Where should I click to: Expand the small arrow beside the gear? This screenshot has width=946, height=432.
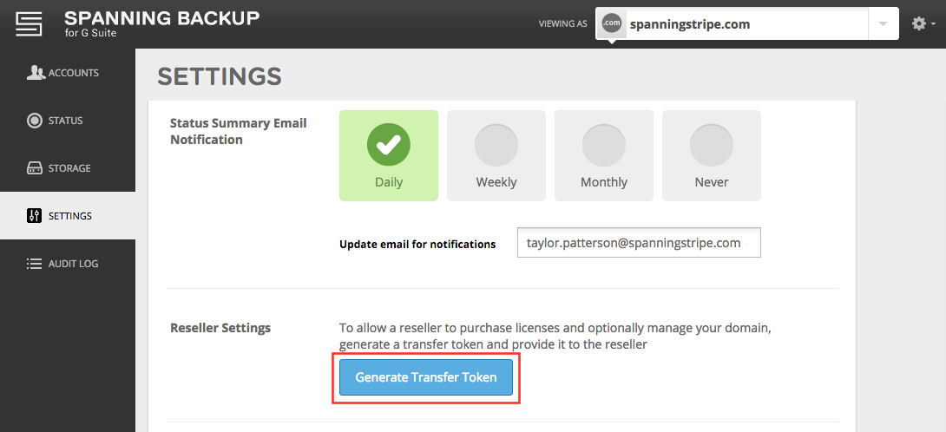click(933, 24)
